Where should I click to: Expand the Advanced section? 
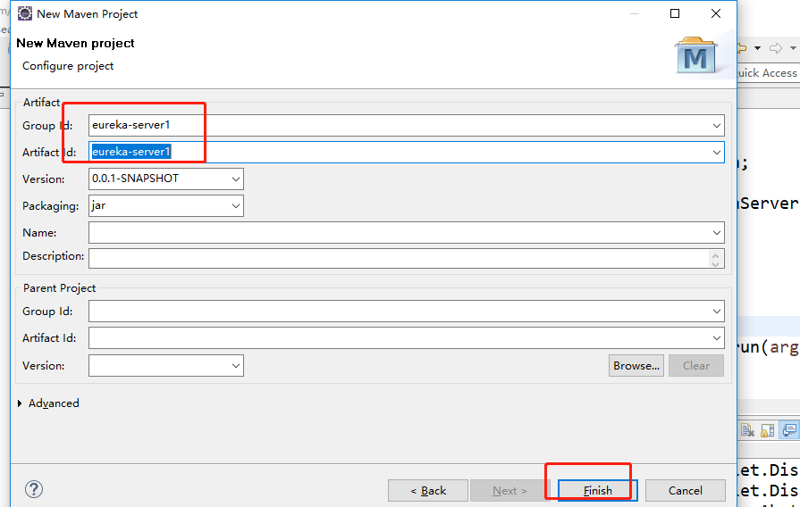tap(20, 403)
